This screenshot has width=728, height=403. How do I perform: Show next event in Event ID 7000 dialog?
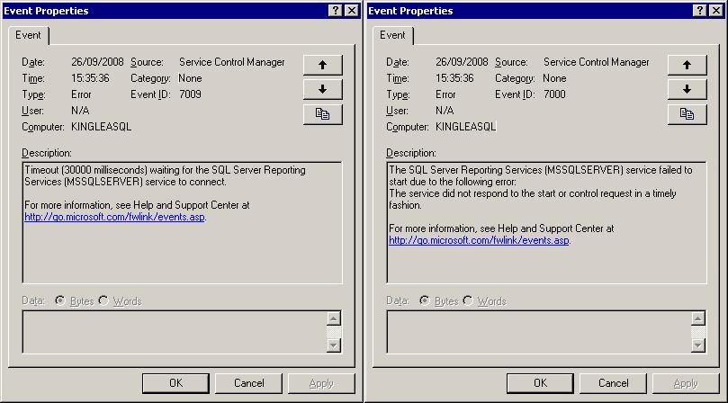[x=688, y=89]
